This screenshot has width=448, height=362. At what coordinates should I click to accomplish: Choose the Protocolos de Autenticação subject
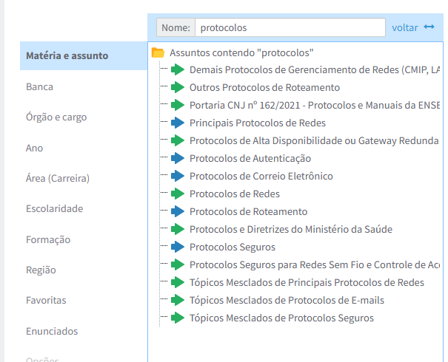[x=250, y=158]
